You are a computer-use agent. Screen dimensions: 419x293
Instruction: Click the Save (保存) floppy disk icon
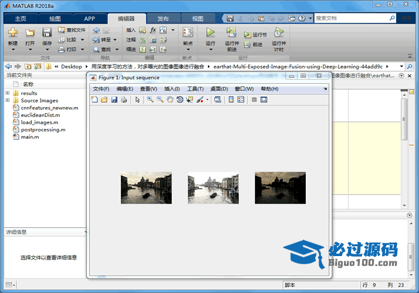pyautogui.click(x=47, y=33)
